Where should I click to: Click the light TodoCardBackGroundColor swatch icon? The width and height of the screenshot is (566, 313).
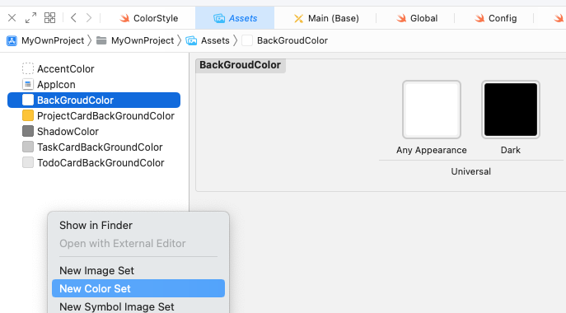click(x=28, y=162)
